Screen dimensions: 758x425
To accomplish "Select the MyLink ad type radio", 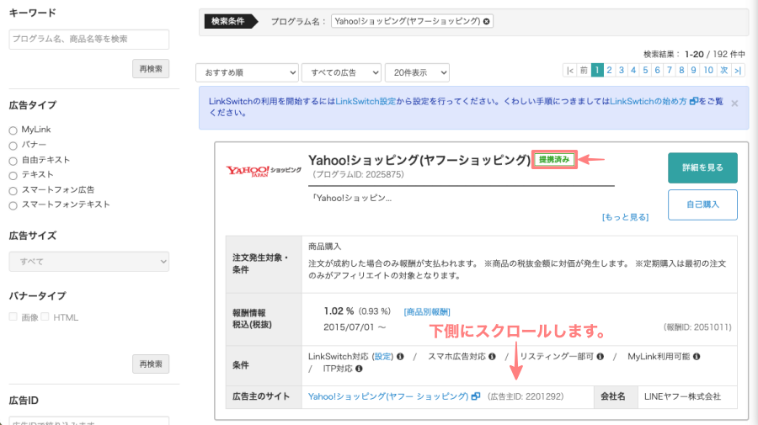I will 13,130.
